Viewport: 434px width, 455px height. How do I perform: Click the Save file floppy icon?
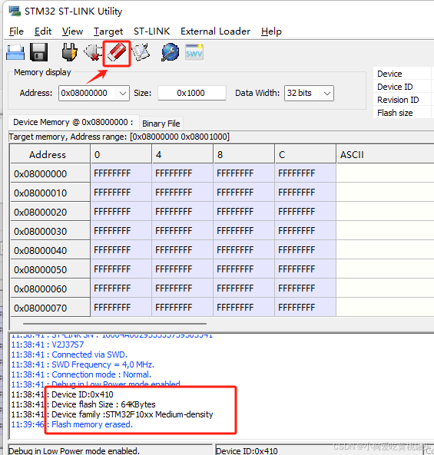[x=38, y=52]
